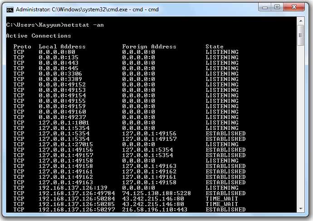
Task: Click foreign address 127.0.0.1:49163
Action: click(x=149, y=166)
